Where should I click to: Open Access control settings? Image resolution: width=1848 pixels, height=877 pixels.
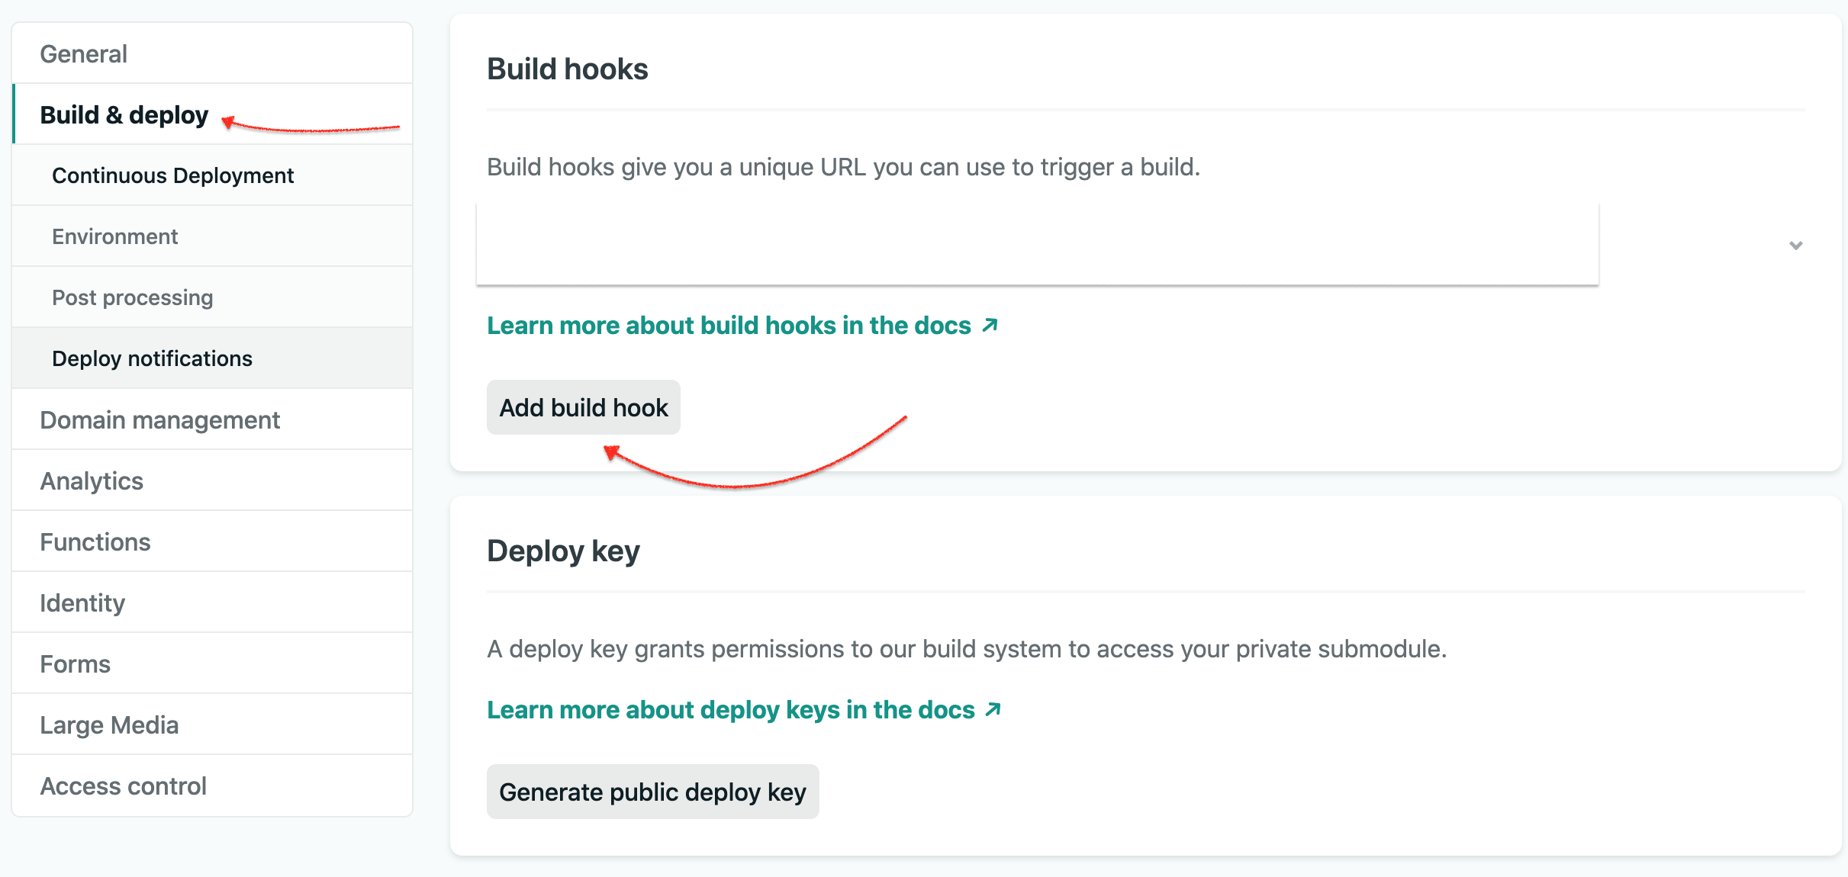212,785
